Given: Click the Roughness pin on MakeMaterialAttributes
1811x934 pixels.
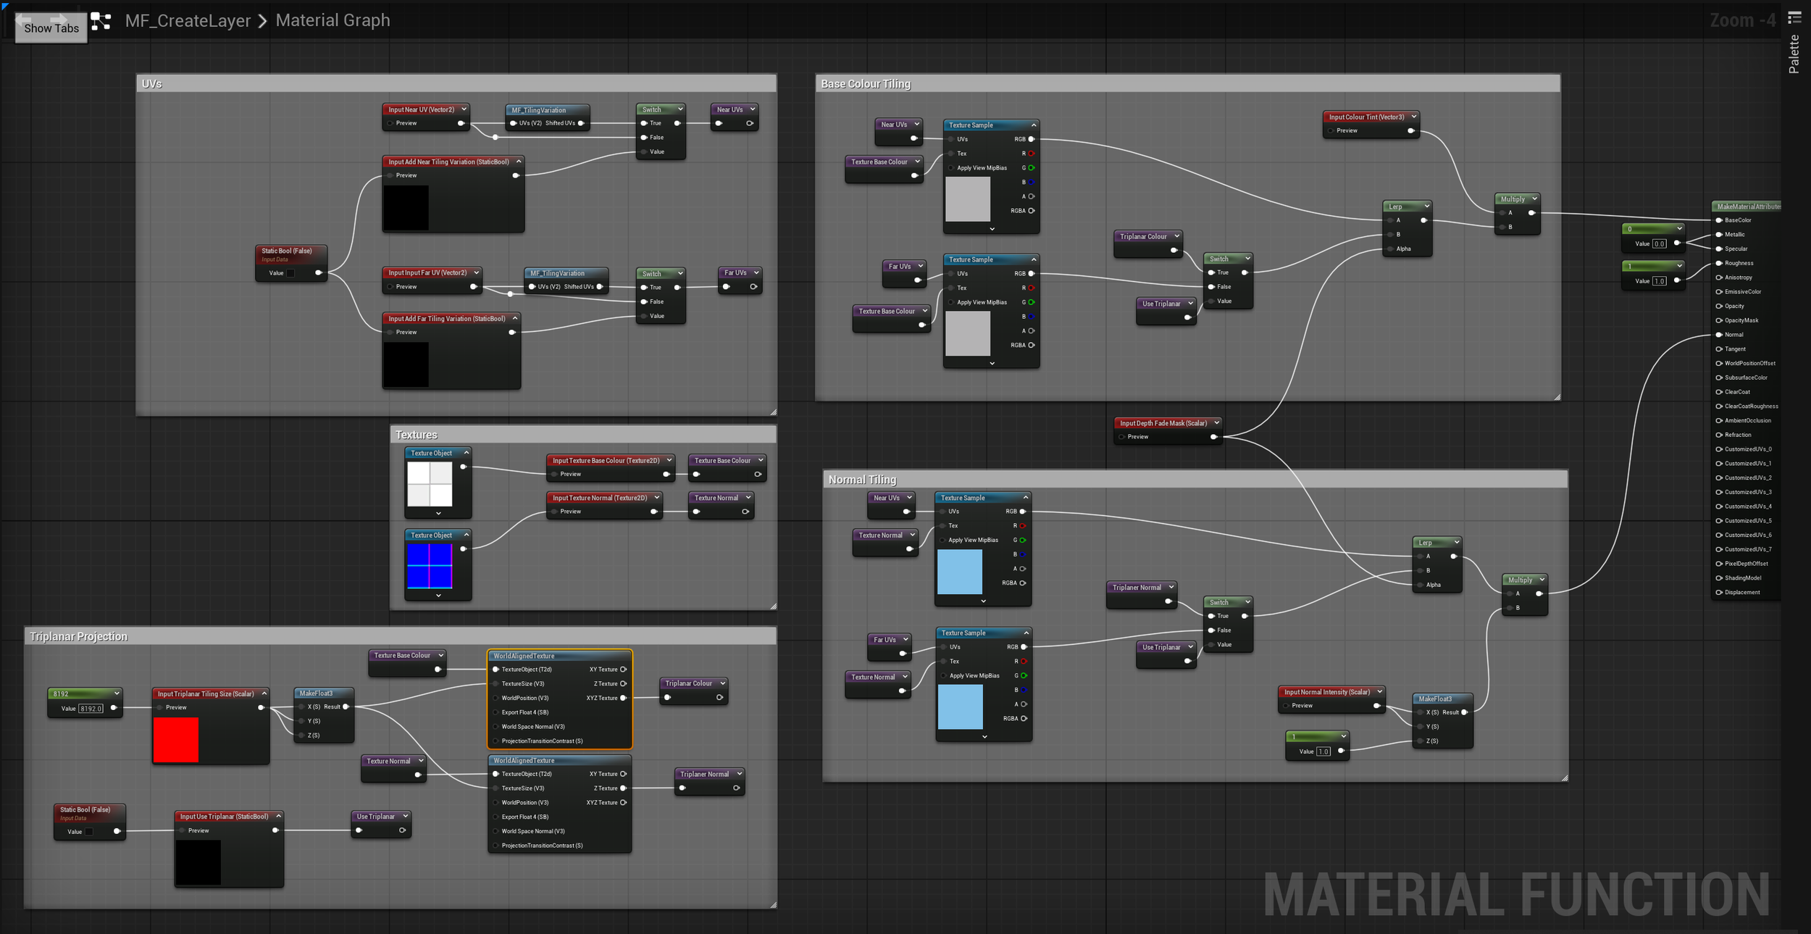Looking at the screenshot, I should [x=1719, y=263].
